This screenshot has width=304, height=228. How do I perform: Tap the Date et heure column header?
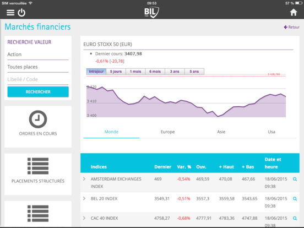point(273,163)
